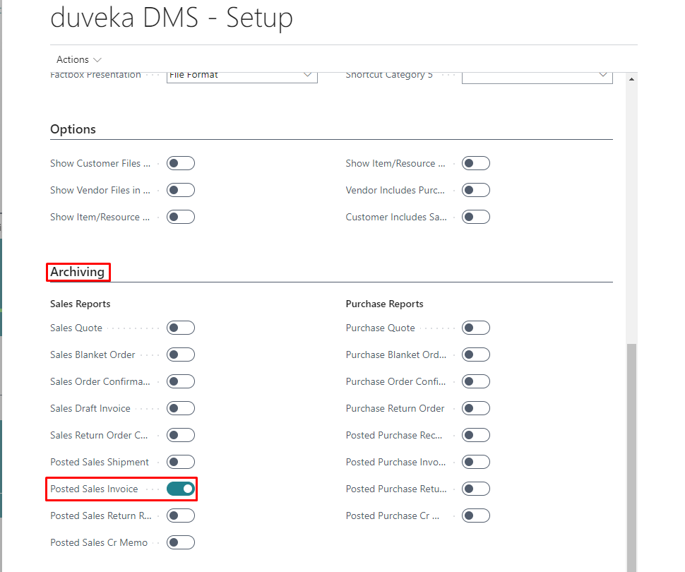Enable Show Vendor Files switch
This screenshot has width=685, height=572.
click(x=181, y=191)
